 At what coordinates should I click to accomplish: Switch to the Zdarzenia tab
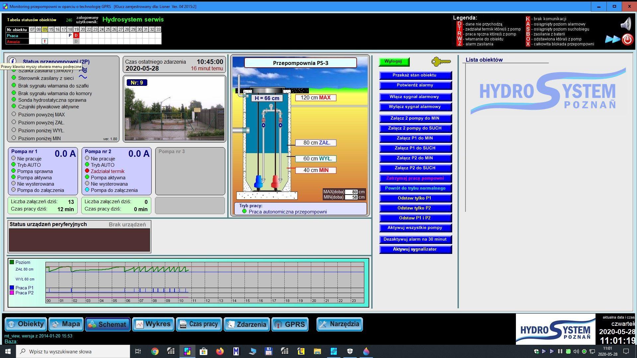(247, 324)
